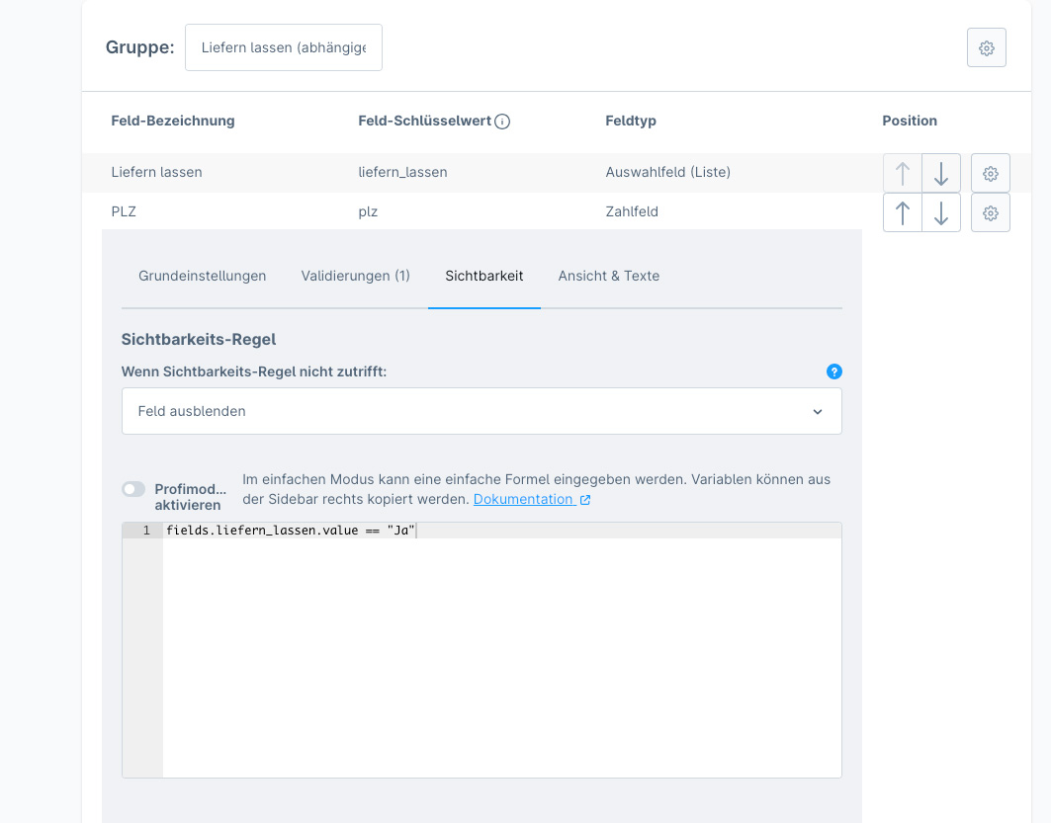Open settings gear for PLZ row
The image size is (1051, 823).
pos(990,212)
